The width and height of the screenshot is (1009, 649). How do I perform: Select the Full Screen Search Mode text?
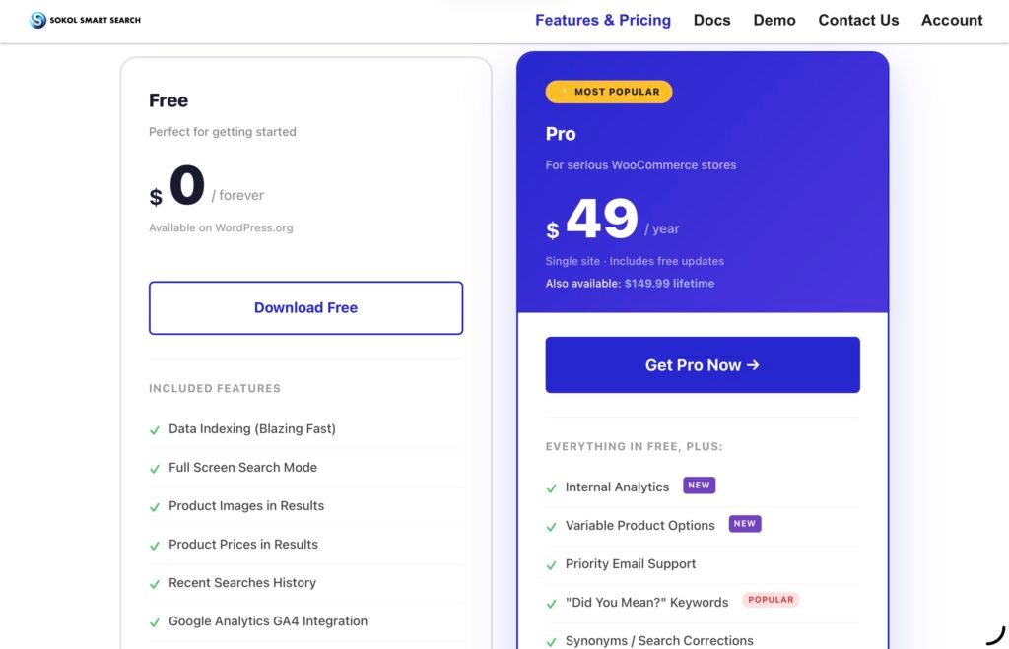[242, 468]
